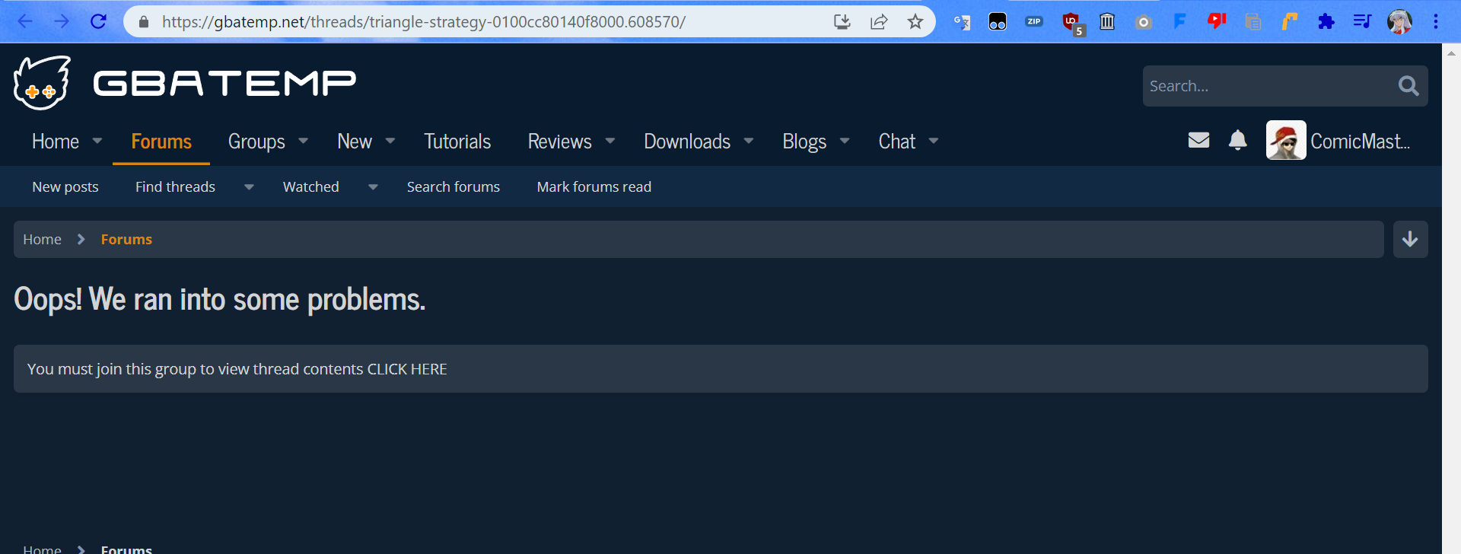
Task: Open the Chrome three-dot menu
Action: point(1436,21)
